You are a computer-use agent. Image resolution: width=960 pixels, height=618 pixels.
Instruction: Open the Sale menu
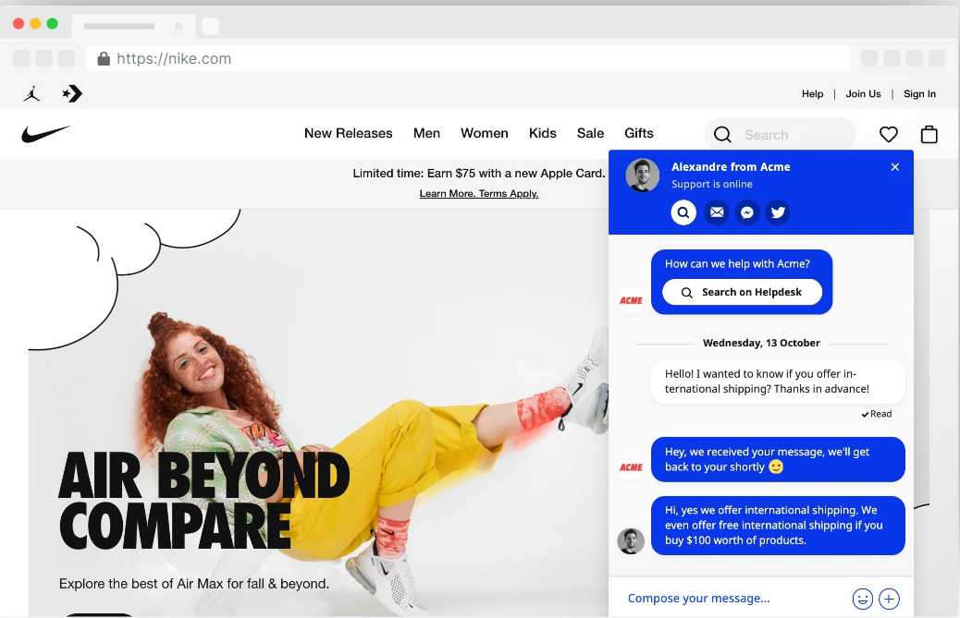tap(590, 133)
